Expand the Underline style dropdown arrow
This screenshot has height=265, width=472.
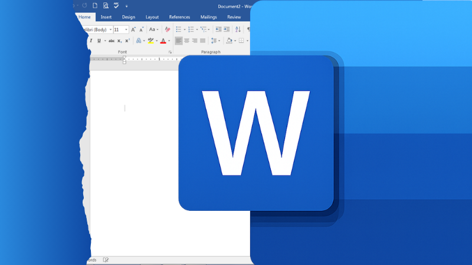point(105,41)
